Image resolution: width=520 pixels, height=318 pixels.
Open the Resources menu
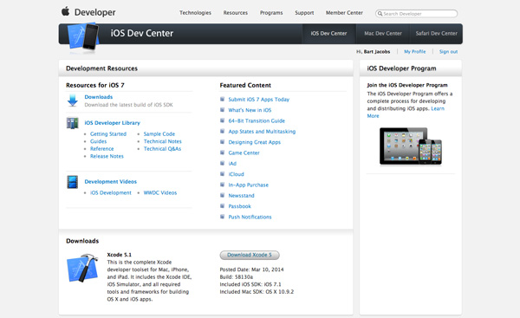236,13
